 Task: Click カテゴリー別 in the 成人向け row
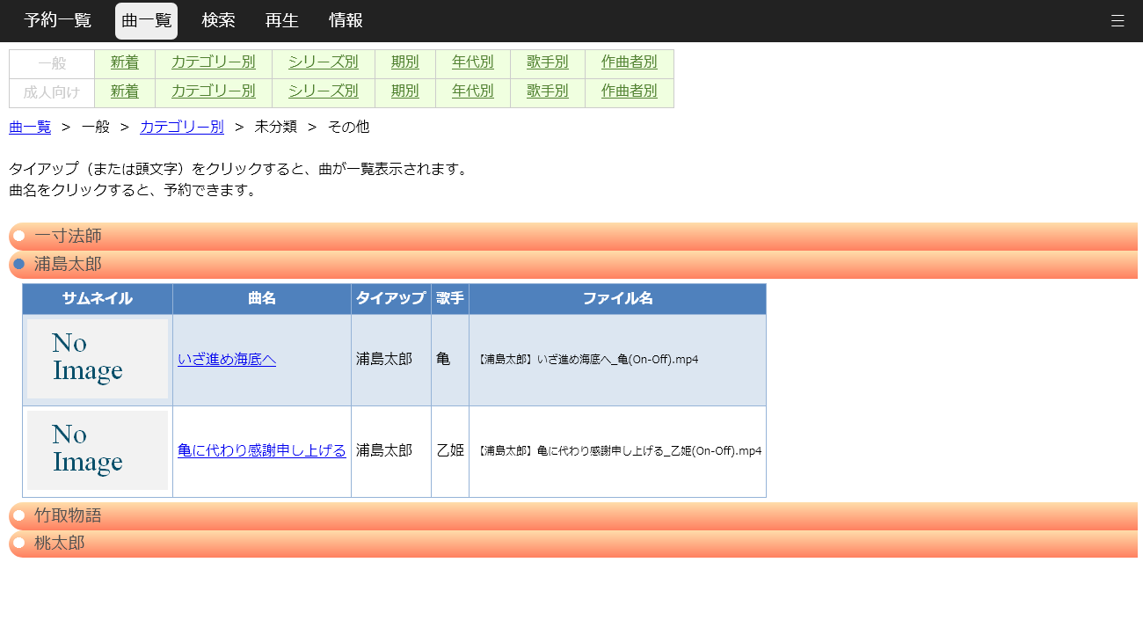coord(214,91)
